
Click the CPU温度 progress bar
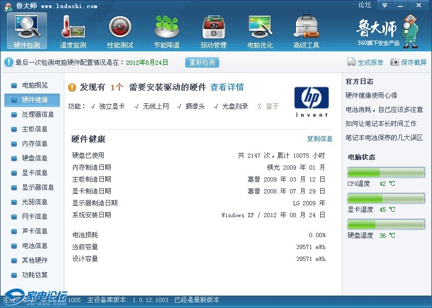[386, 172]
